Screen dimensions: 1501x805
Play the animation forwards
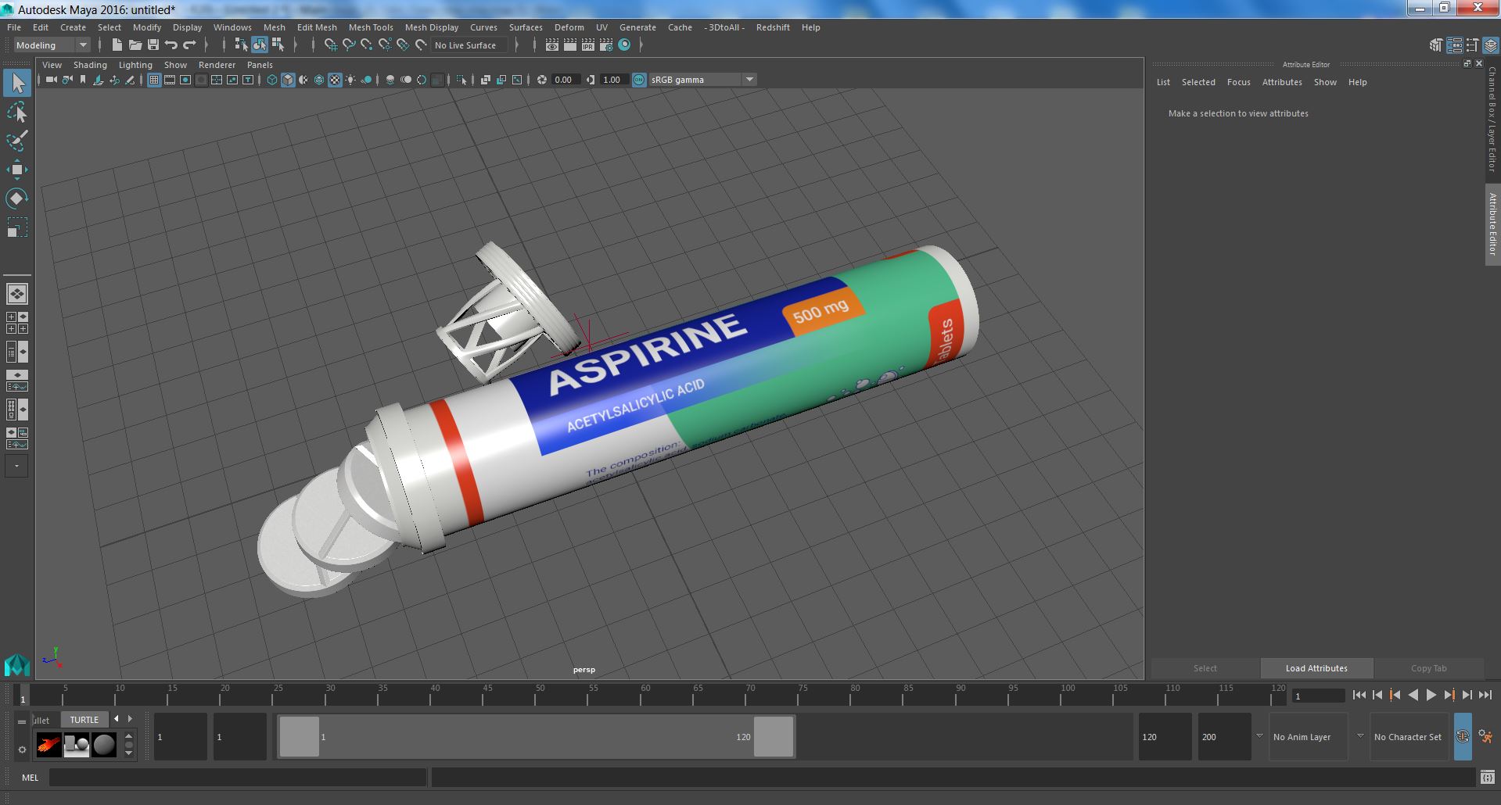click(1431, 695)
